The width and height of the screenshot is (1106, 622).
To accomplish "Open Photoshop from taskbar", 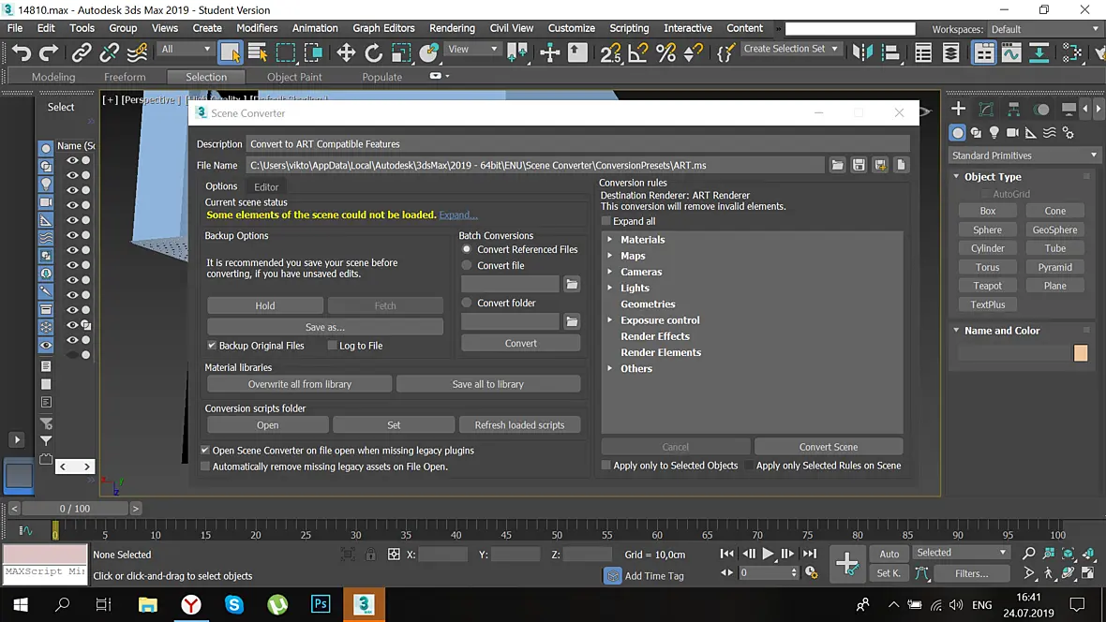I will pyautogui.click(x=321, y=604).
